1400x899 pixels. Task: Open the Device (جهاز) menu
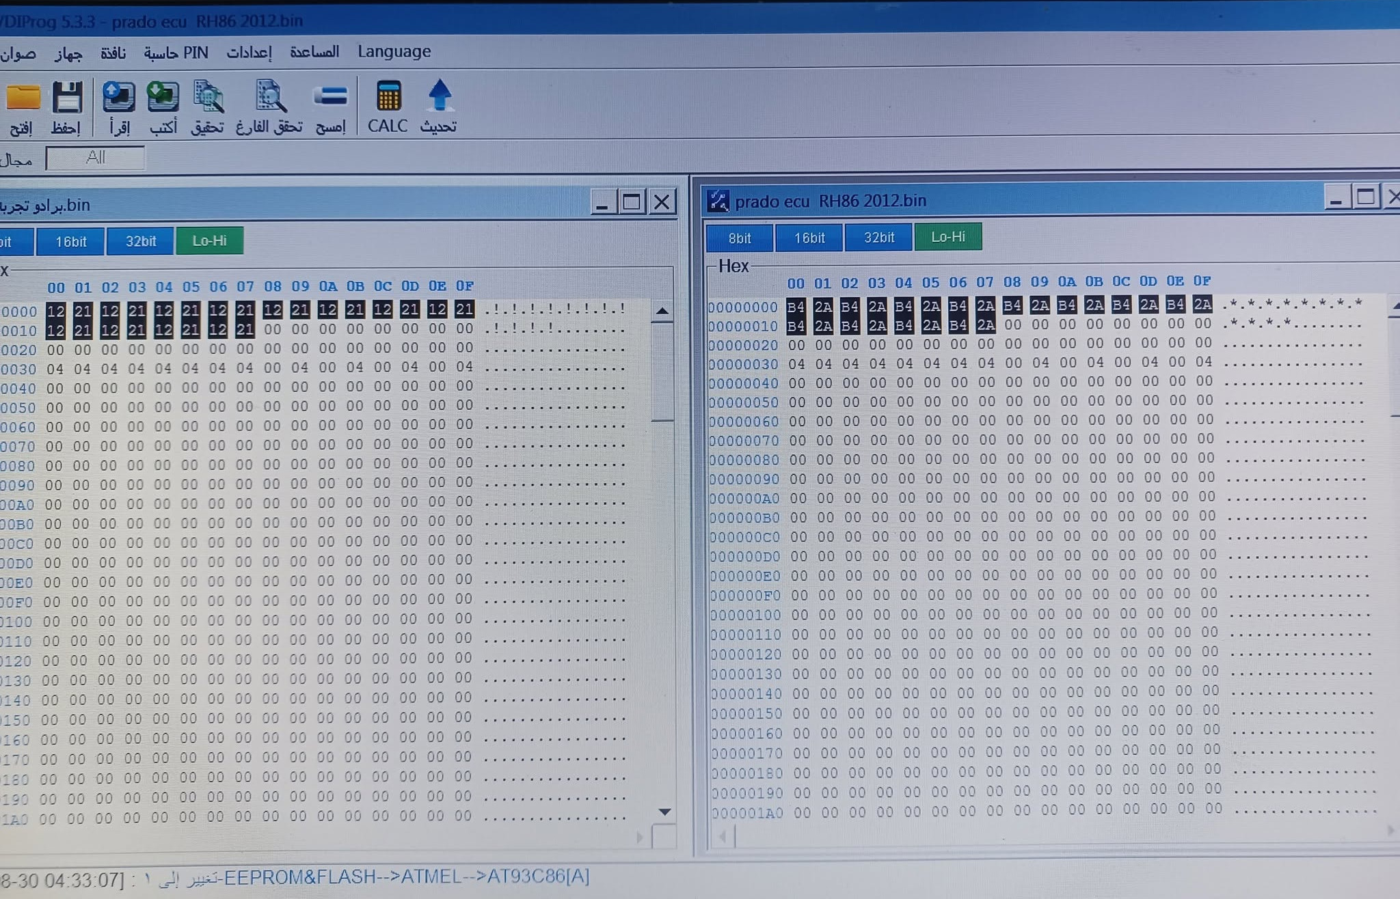point(68,54)
